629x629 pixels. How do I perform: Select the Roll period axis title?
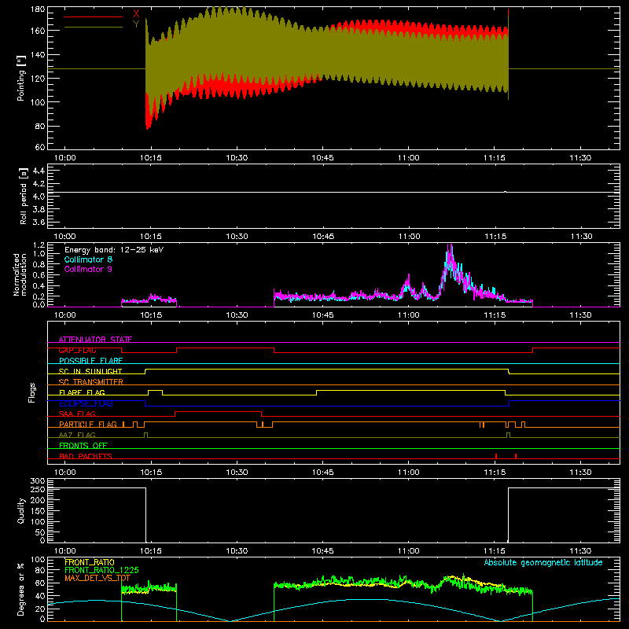pos(24,196)
